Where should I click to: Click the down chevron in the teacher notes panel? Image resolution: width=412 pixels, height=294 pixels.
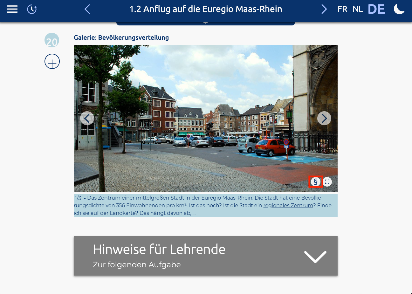click(315, 256)
